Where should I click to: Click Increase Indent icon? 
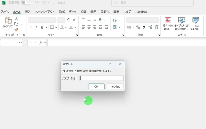[x=106, y=27]
